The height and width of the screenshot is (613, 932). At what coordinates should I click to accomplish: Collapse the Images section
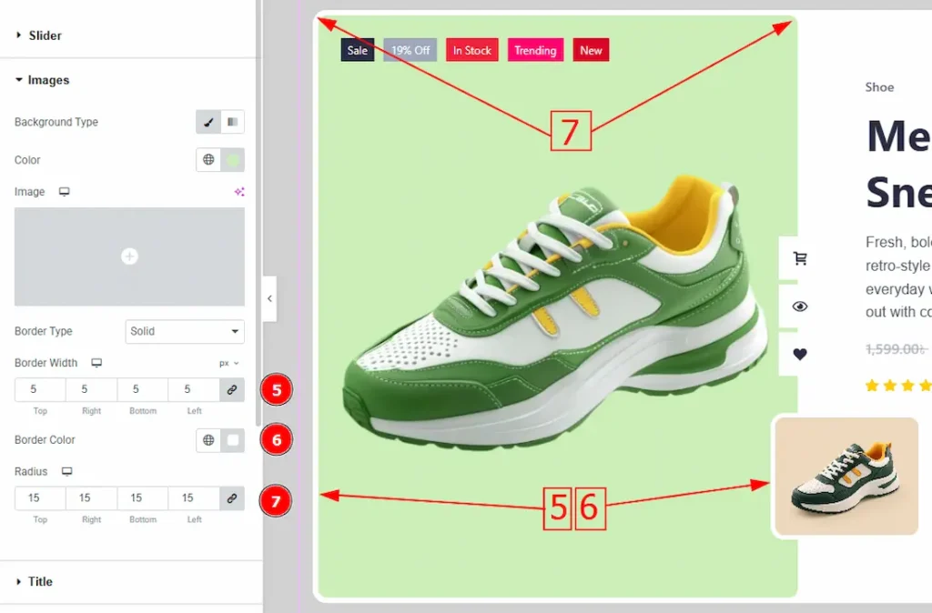(x=48, y=80)
